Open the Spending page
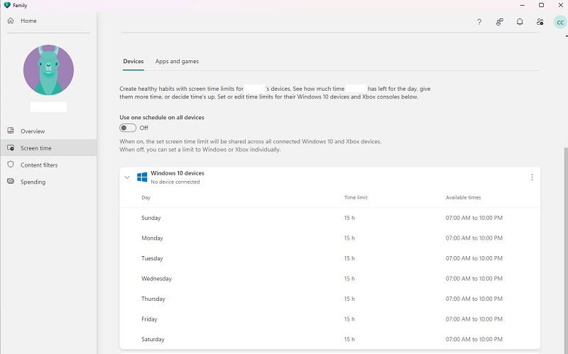 (x=48, y=182)
